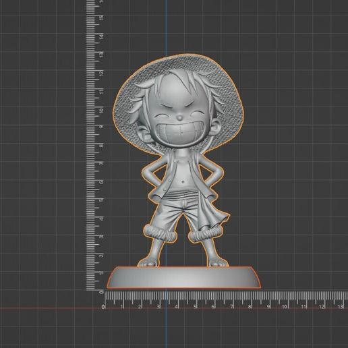Click the '14' mark on the vertical ruler
The image size is (348, 348).
tap(102, 36)
